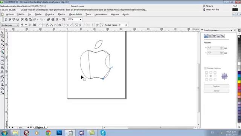241x136 pixels.
Task: Click the Reverse direction icon
Action: click(x=60, y=25)
